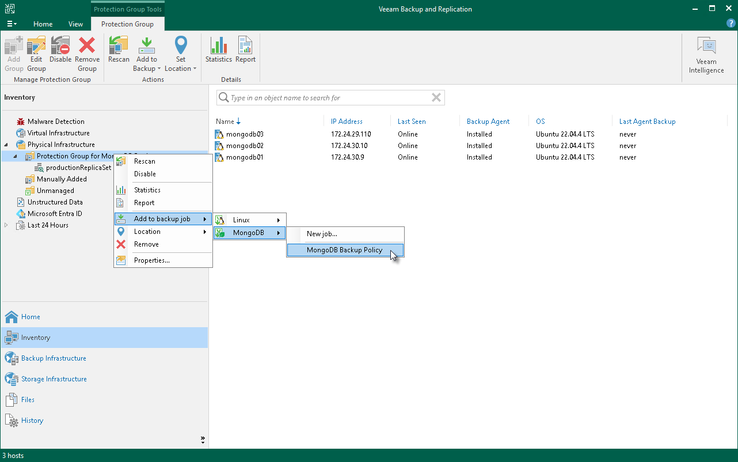Viewport: 738px width, 462px height.
Task: Select MongoDB Backup Policy menu entry
Action: coord(344,250)
